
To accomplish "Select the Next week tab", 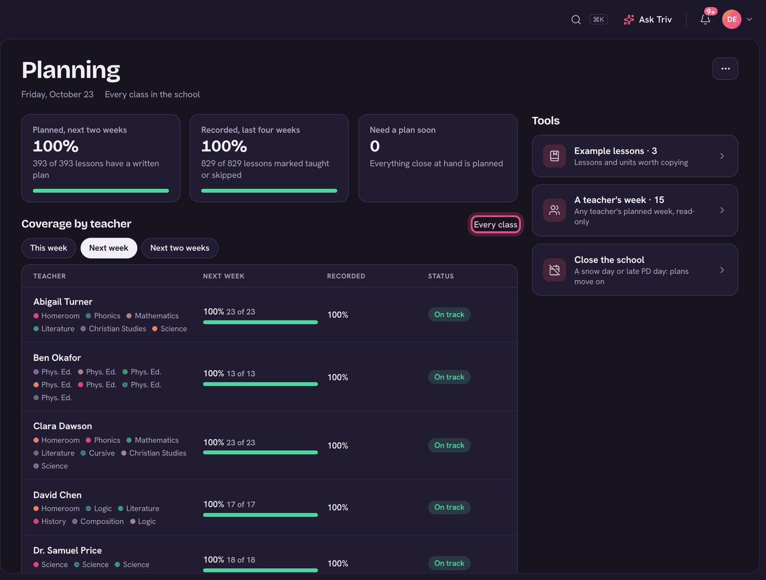I will [x=109, y=248].
